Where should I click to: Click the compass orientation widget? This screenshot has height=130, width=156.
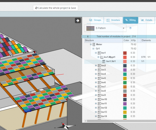65,126
